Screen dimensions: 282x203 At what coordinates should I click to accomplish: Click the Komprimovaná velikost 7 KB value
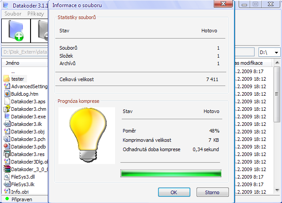pyautogui.click(x=214, y=140)
